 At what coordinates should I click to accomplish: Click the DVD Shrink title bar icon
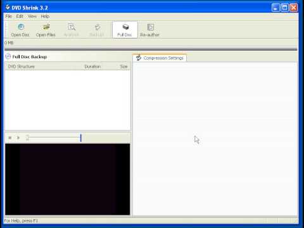click(8, 8)
